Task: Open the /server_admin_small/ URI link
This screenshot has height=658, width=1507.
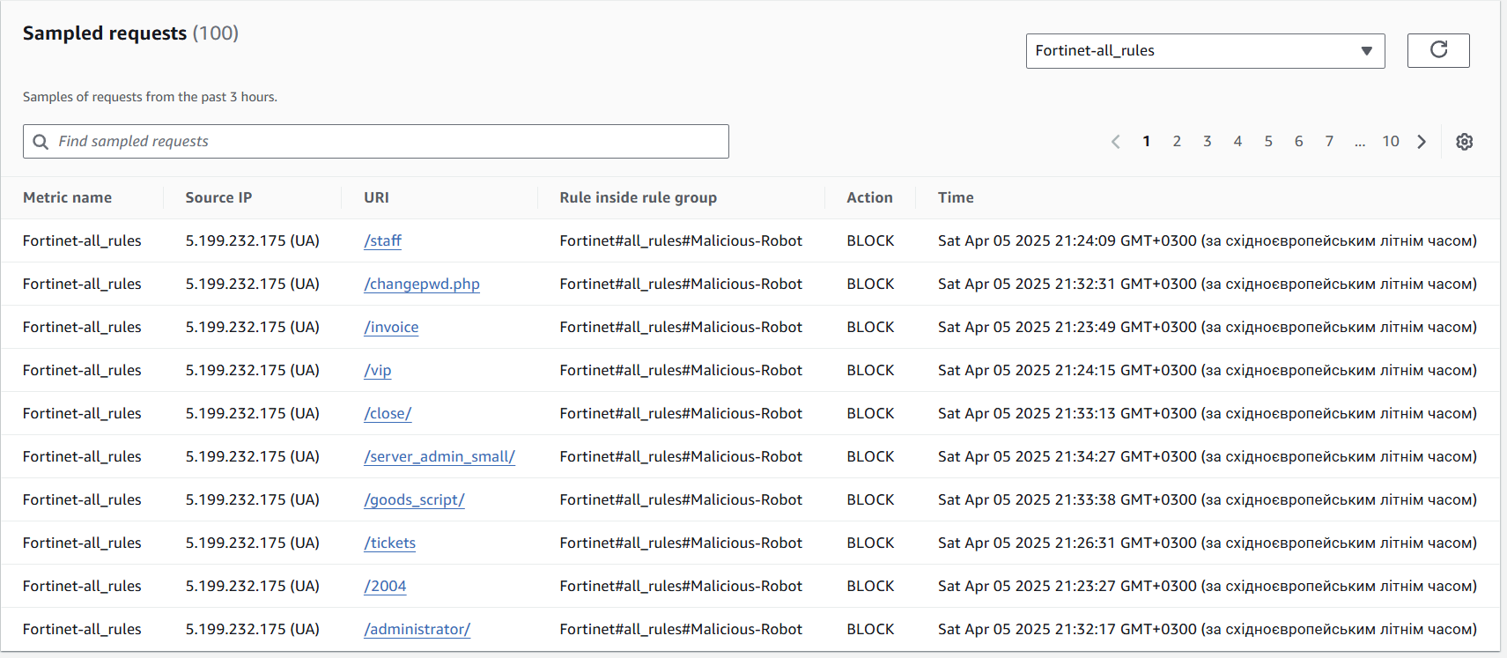Action: click(440, 456)
